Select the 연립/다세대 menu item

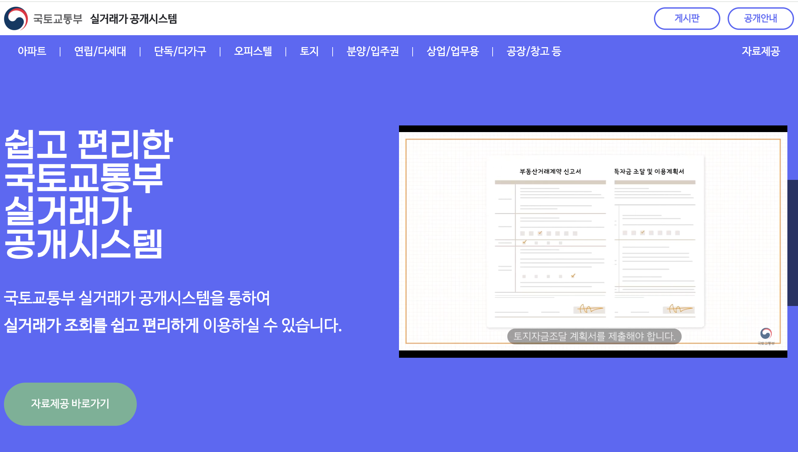click(x=100, y=51)
